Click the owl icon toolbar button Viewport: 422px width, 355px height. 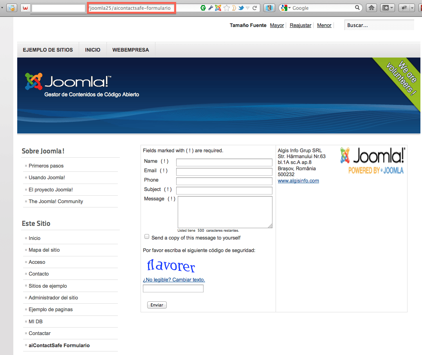269,8
